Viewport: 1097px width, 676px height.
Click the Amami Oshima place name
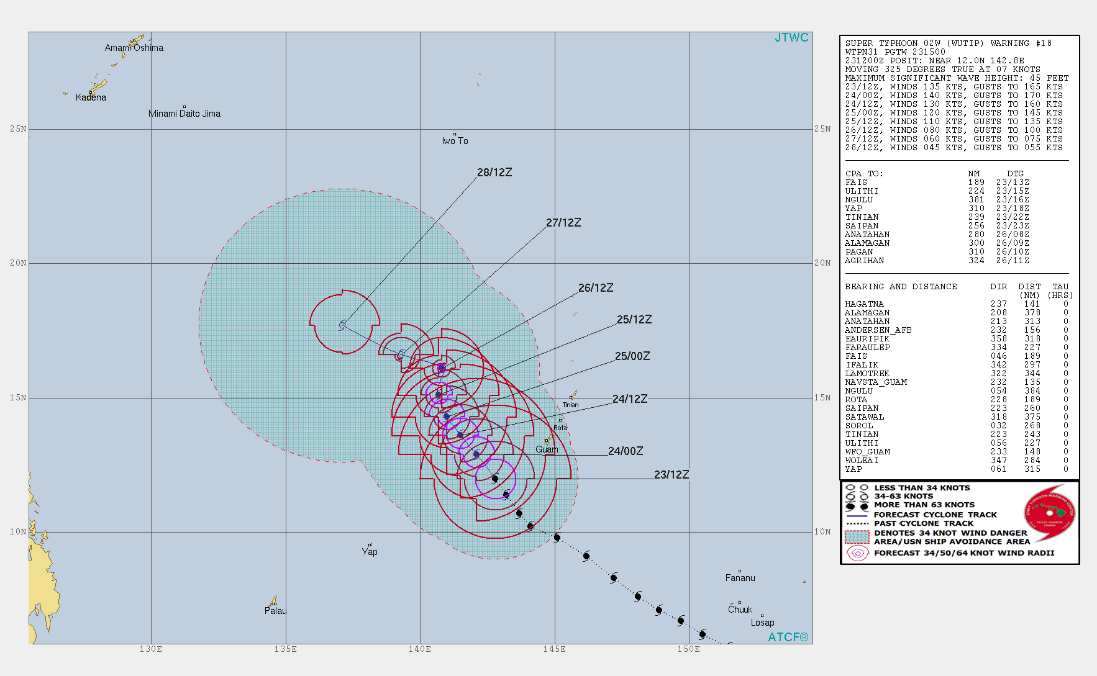[134, 48]
